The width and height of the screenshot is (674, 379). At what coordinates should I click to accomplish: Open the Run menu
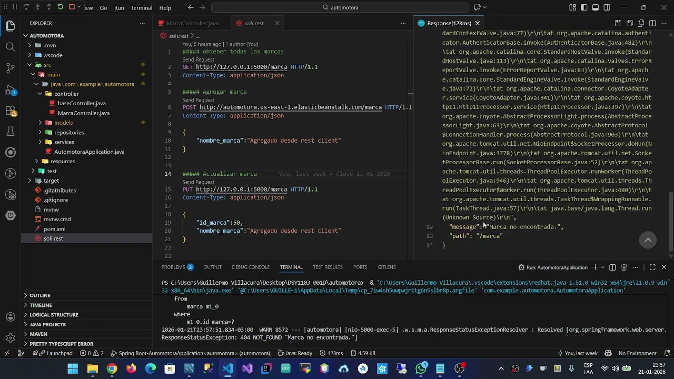119,8
